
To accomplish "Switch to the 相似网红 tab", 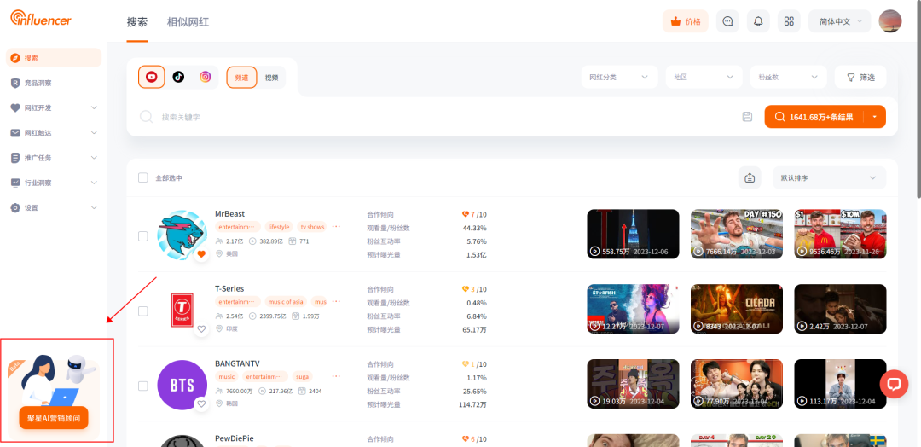I will (188, 22).
